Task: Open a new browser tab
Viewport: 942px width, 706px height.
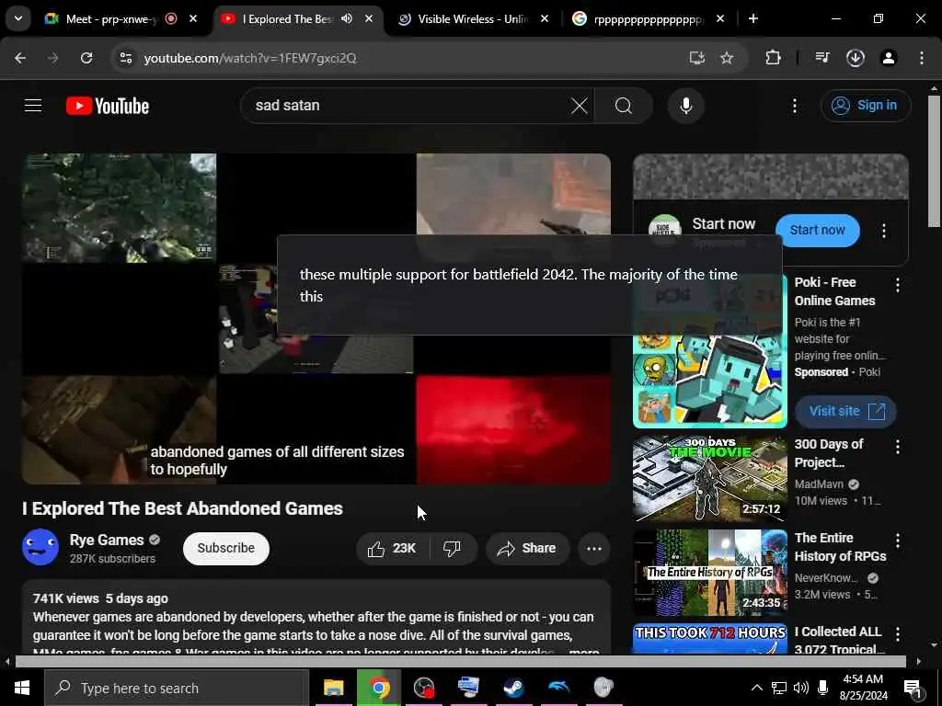Action: pyautogui.click(x=752, y=18)
